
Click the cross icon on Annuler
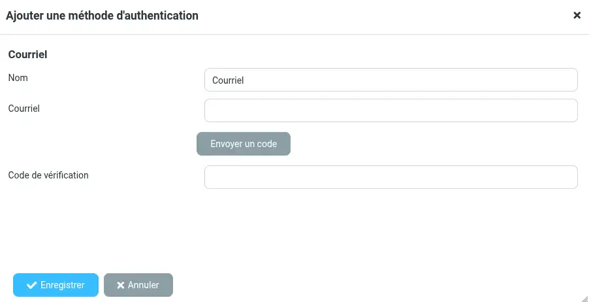point(121,285)
